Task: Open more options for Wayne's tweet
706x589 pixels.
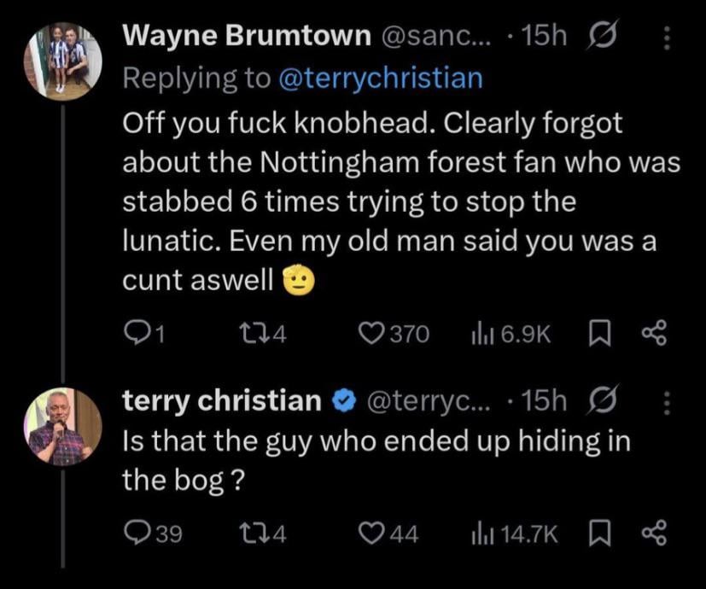Action: pos(668,37)
